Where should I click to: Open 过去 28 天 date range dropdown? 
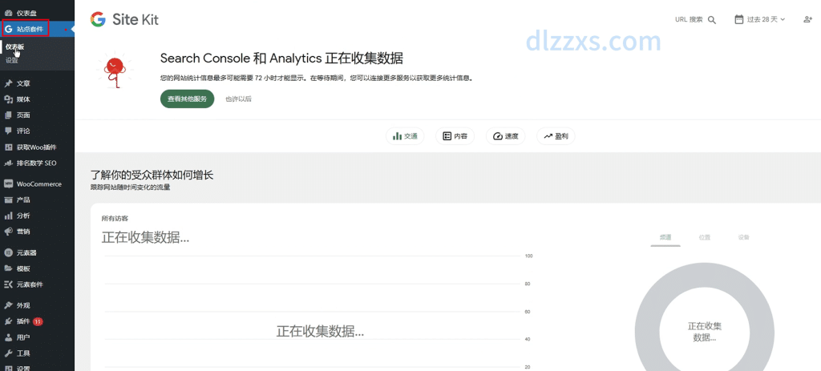point(760,19)
